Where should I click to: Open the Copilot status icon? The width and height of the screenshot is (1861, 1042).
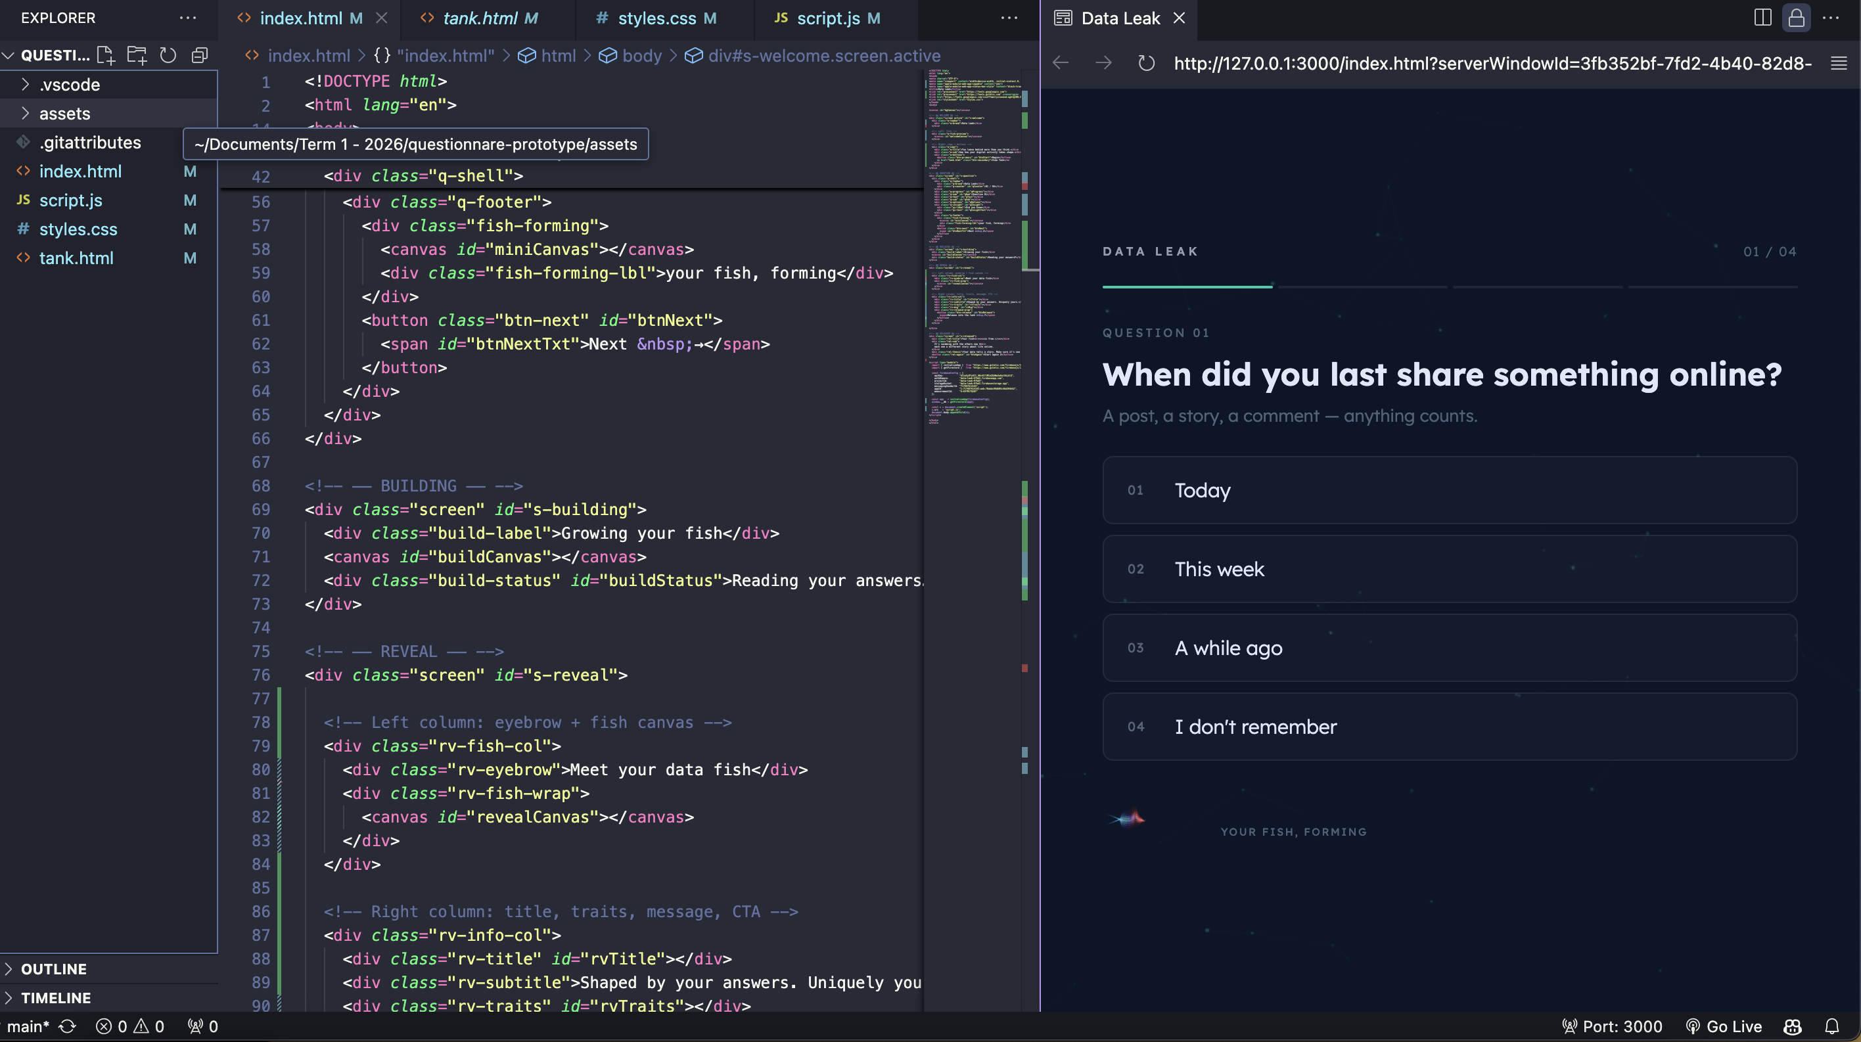point(1793,1026)
